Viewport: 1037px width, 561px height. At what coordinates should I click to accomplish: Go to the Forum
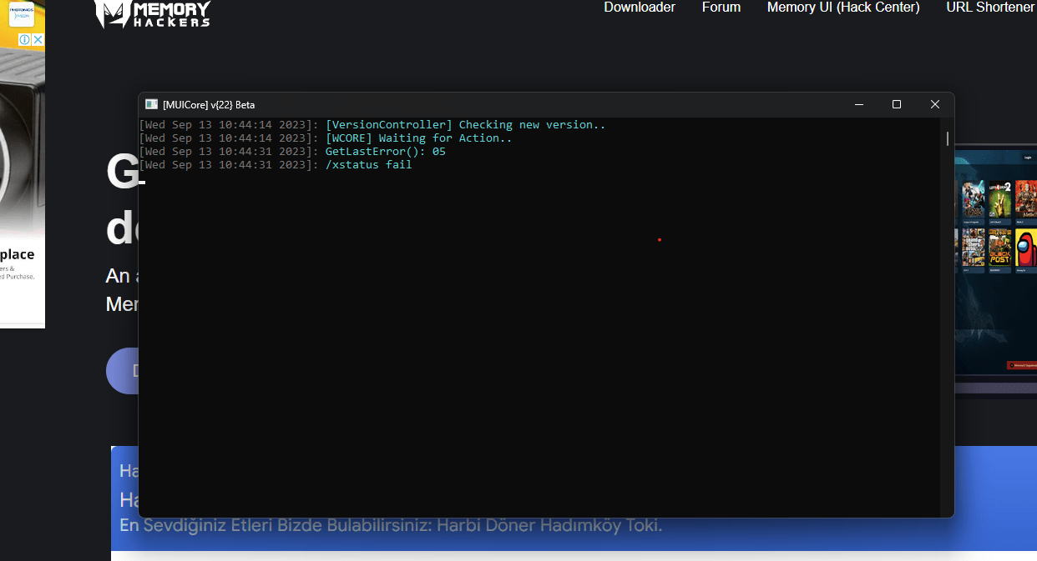[x=721, y=8]
